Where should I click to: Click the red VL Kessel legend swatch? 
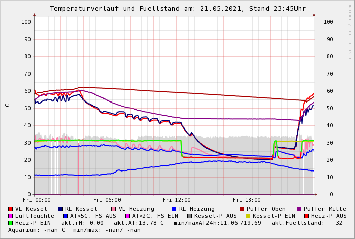(11, 209)
